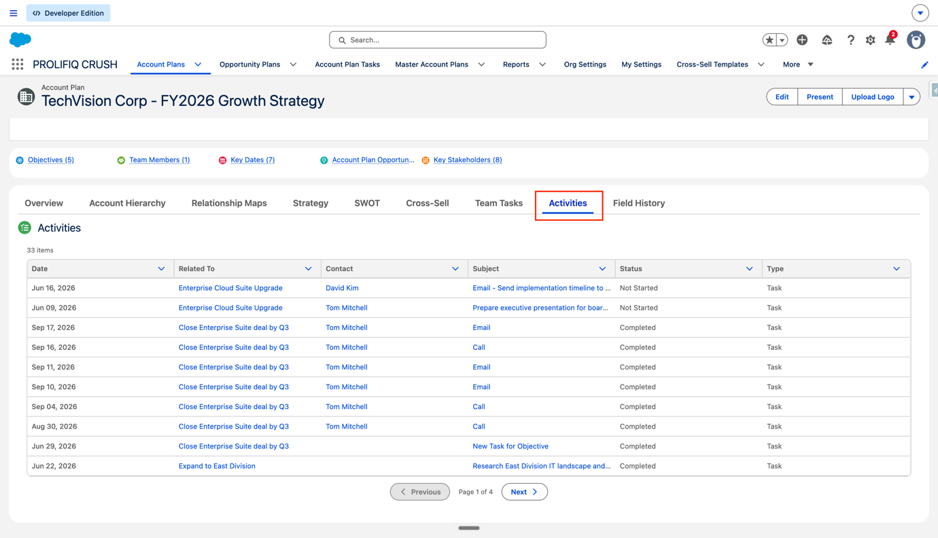This screenshot has height=538, width=938.
Task: Switch to the Team Tasks tab
Action: tap(499, 203)
